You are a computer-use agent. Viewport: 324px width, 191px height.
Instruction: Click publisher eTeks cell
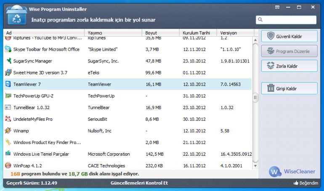[93, 73]
